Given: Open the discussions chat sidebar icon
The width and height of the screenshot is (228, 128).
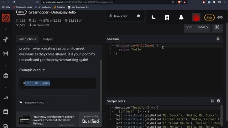Looking at the screenshot, I should coord(6,126).
